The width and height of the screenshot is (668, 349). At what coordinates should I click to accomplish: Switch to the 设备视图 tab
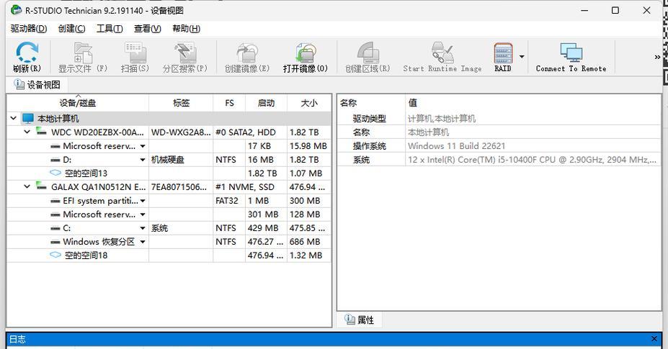[37, 85]
